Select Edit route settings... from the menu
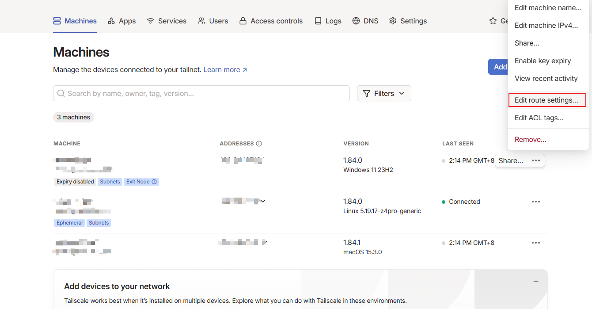The width and height of the screenshot is (592, 309). 547,100
